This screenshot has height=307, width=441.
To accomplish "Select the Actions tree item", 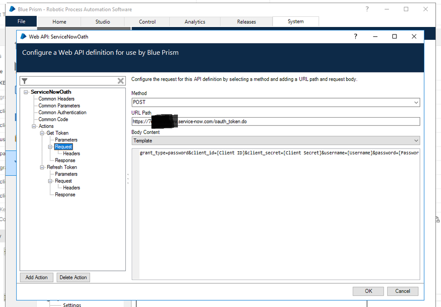I will [x=46, y=127].
